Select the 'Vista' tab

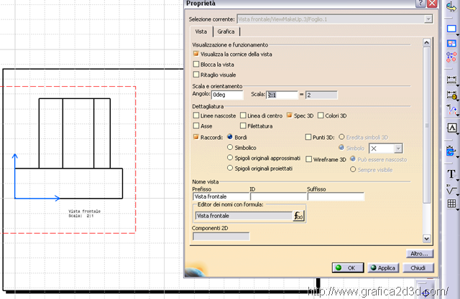tap(201, 32)
